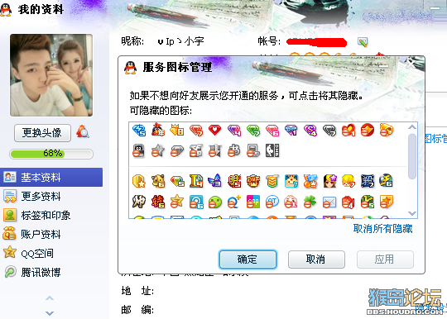Unhide the hidden orange star note icon

point(387,202)
